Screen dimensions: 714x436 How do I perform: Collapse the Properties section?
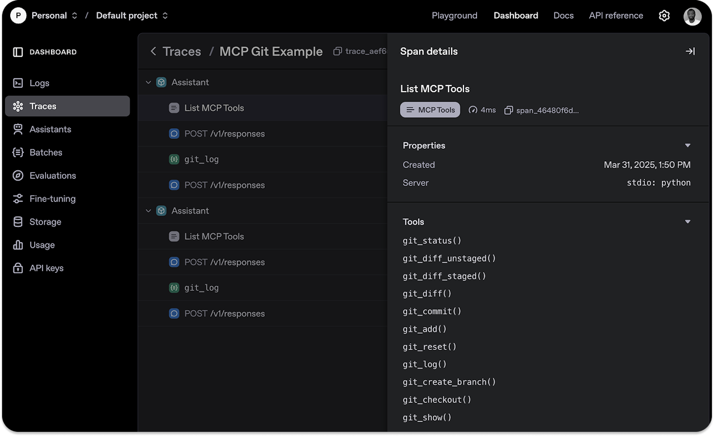coord(688,145)
